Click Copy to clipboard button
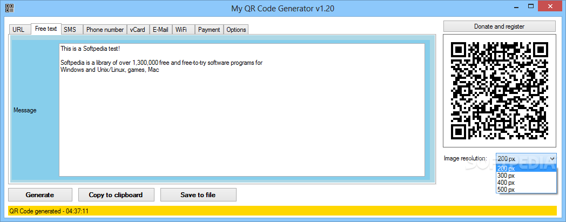The width and height of the screenshot is (566, 222). tap(116, 194)
